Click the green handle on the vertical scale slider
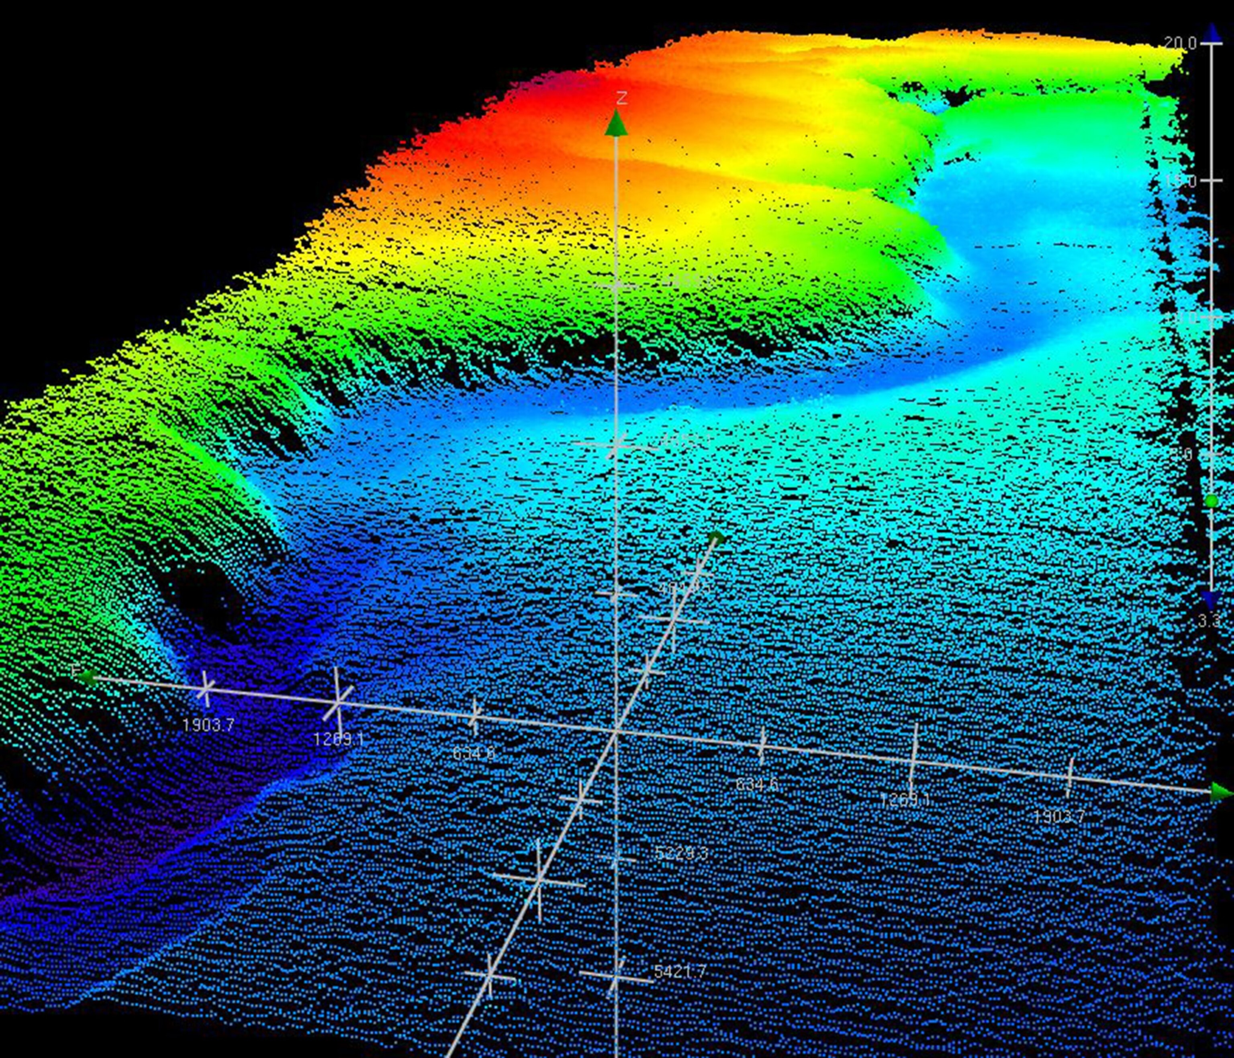The width and height of the screenshot is (1234, 1058). click(x=1212, y=502)
